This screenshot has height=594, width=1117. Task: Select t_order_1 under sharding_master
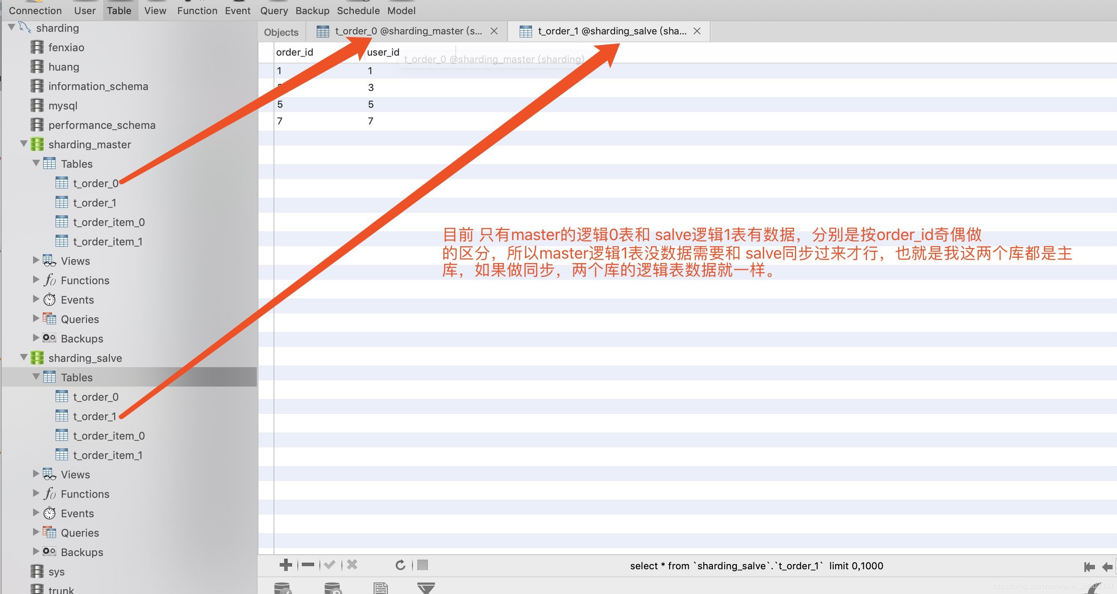(94, 203)
